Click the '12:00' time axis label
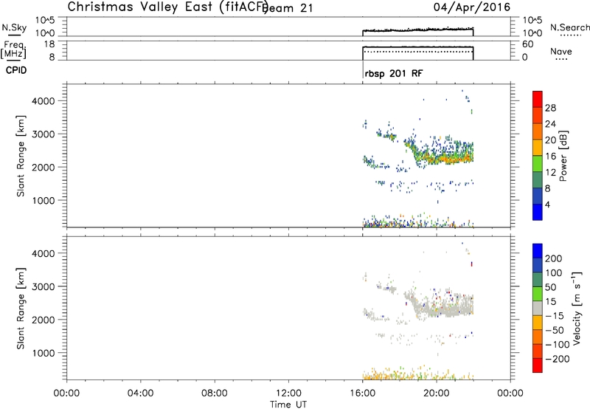This screenshot has height=409, width=590. pos(288,393)
